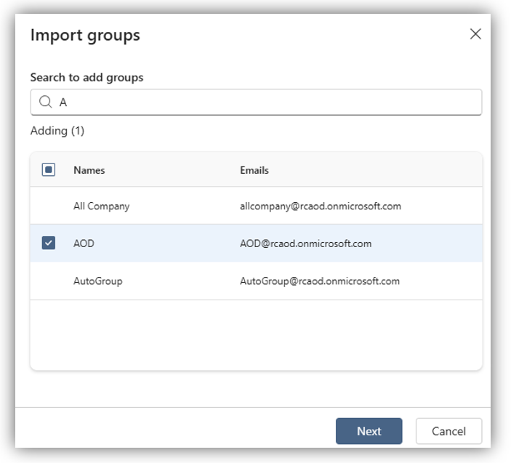The height and width of the screenshot is (463, 511).
Task: Click the magnifier search icon
Action: pos(45,102)
